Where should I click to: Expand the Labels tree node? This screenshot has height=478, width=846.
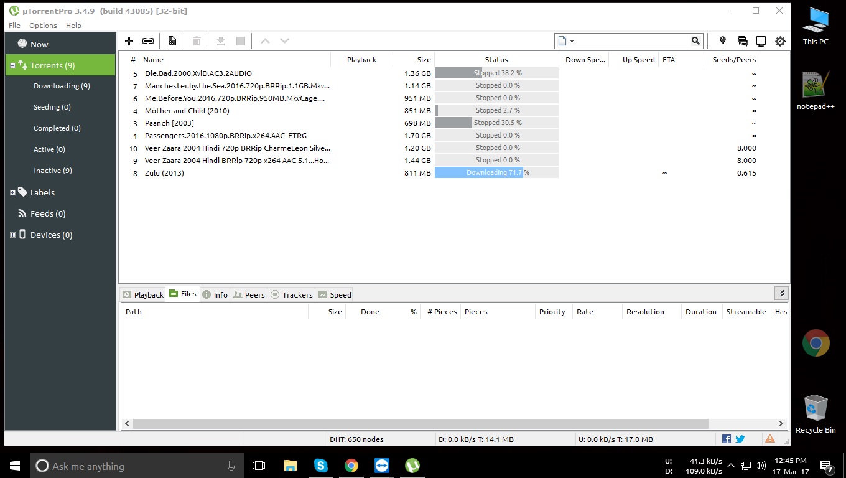click(12, 193)
